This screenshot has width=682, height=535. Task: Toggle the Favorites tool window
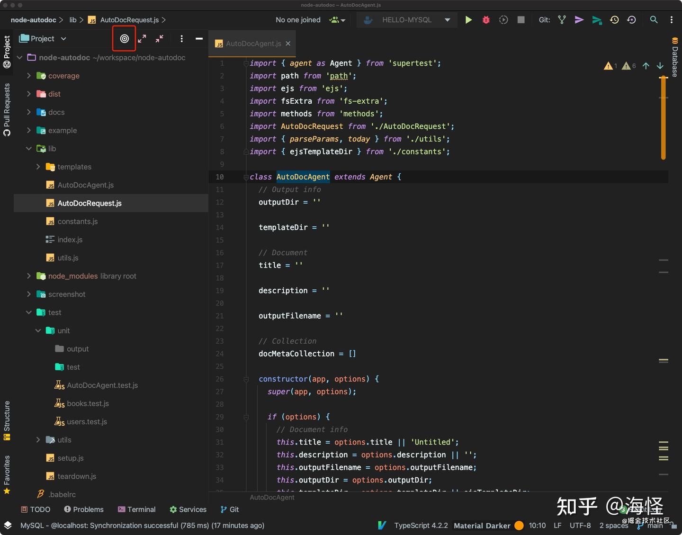[7, 471]
